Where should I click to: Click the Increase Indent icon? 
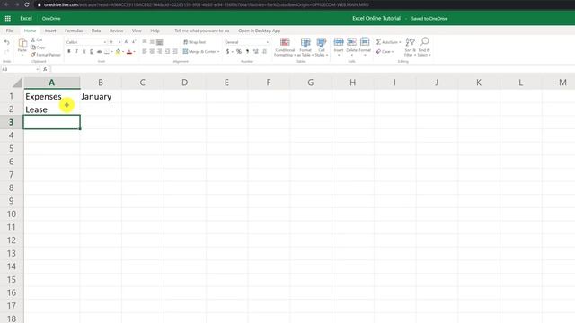(x=175, y=52)
